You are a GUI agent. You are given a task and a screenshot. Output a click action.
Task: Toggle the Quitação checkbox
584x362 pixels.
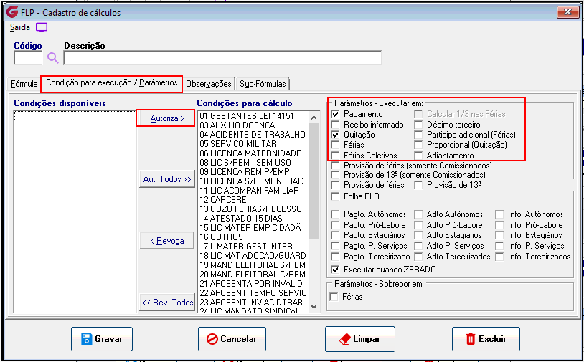(336, 135)
